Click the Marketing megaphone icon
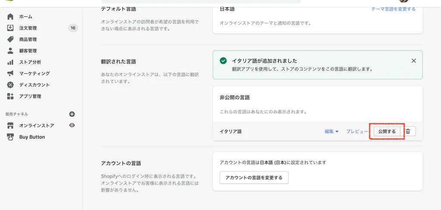Viewport: 441px width, 210px height. 10,73
